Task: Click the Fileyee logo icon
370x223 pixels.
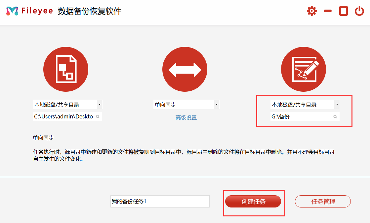Action: click(x=12, y=11)
